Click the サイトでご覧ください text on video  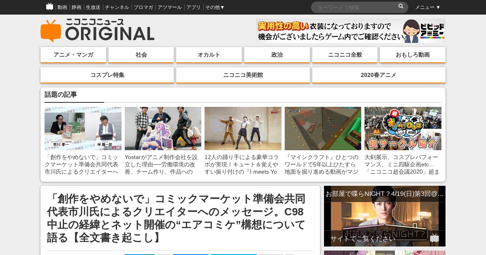[363, 239]
